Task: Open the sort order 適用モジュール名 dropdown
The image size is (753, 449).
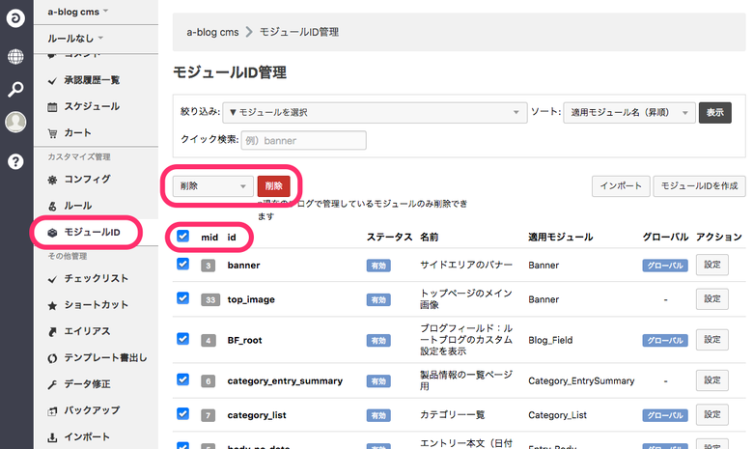Action: click(x=628, y=112)
